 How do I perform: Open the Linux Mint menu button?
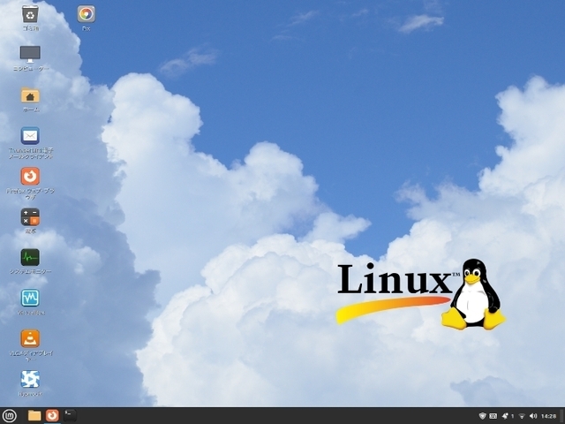point(9,416)
